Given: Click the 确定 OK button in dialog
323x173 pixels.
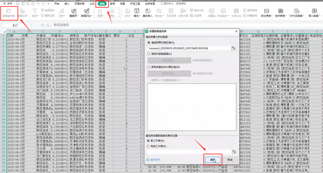Looking at the screenshot, I should pyautogui.click(x=213, y=160).
